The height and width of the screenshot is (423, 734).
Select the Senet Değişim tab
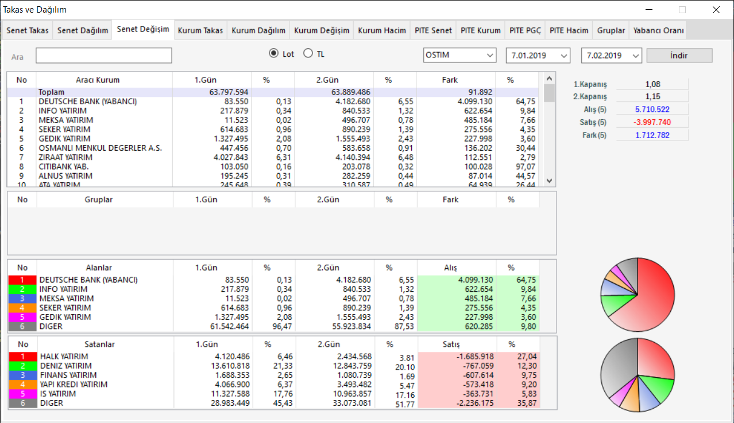[143, 29]
